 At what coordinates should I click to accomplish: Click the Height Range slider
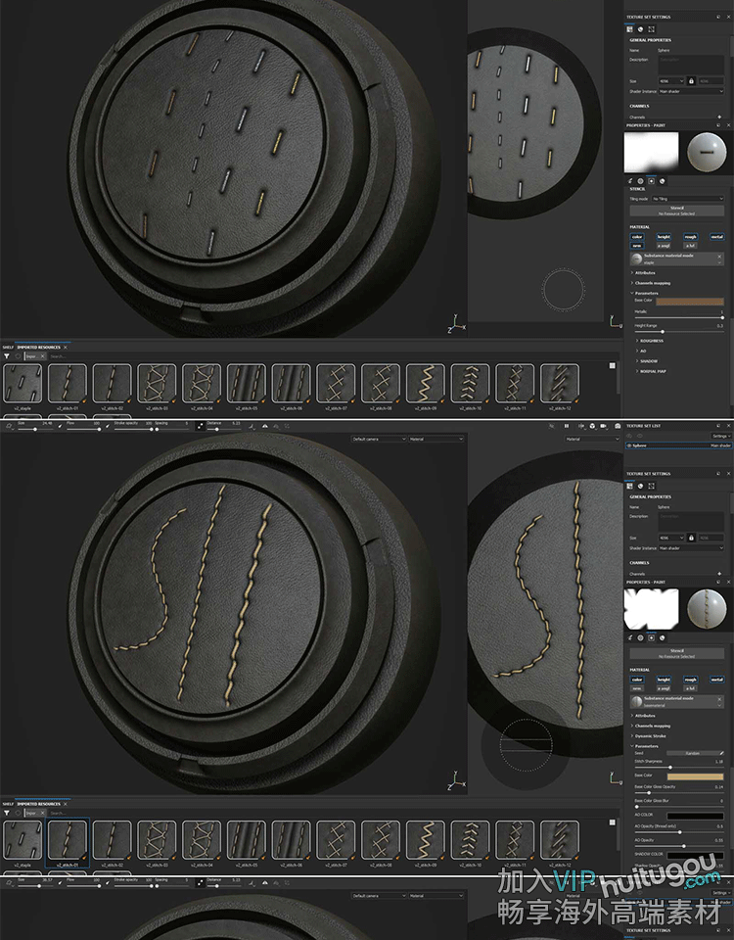click(x=679, y=332)
